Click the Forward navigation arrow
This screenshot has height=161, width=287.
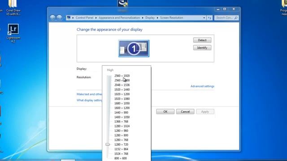tap(59, 18)
